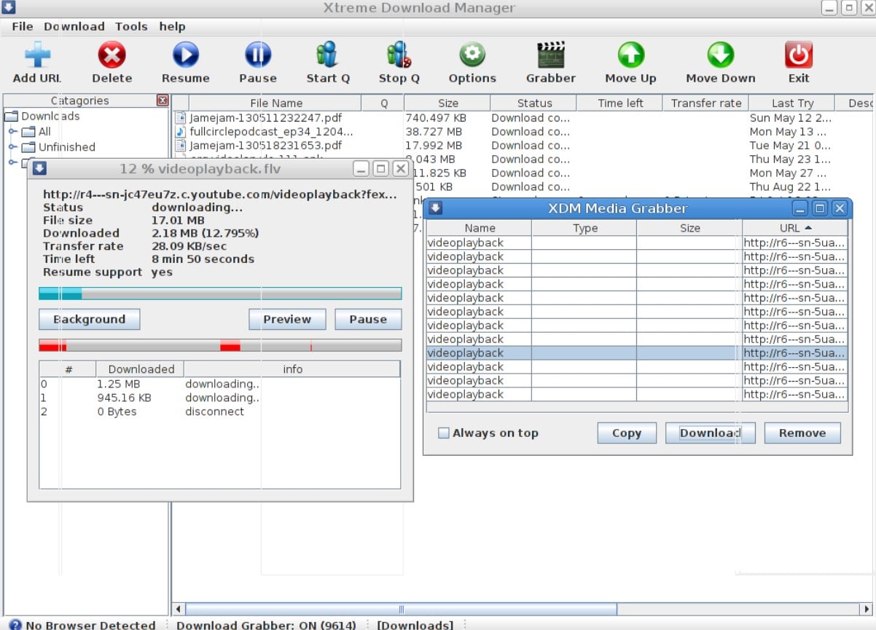Click Download Grabber: ON status text
Image resolution: width=876 pixels, height=630 pixels.
tap(266, 625)
